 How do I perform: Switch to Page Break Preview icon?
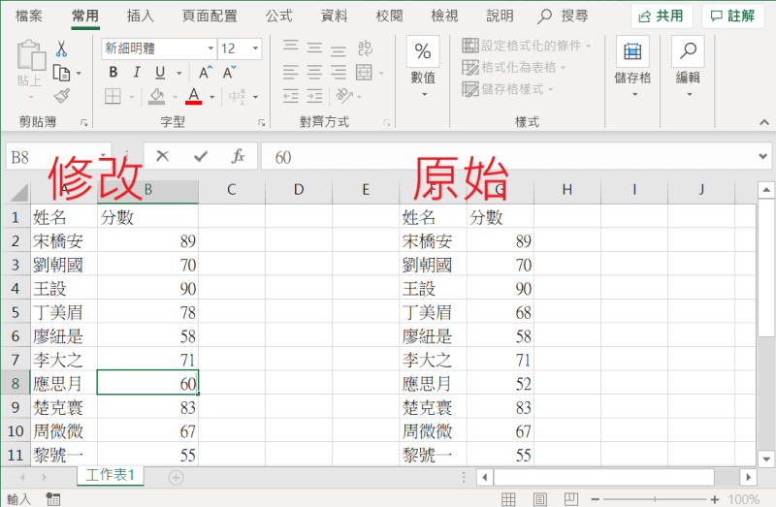(571, 499)
